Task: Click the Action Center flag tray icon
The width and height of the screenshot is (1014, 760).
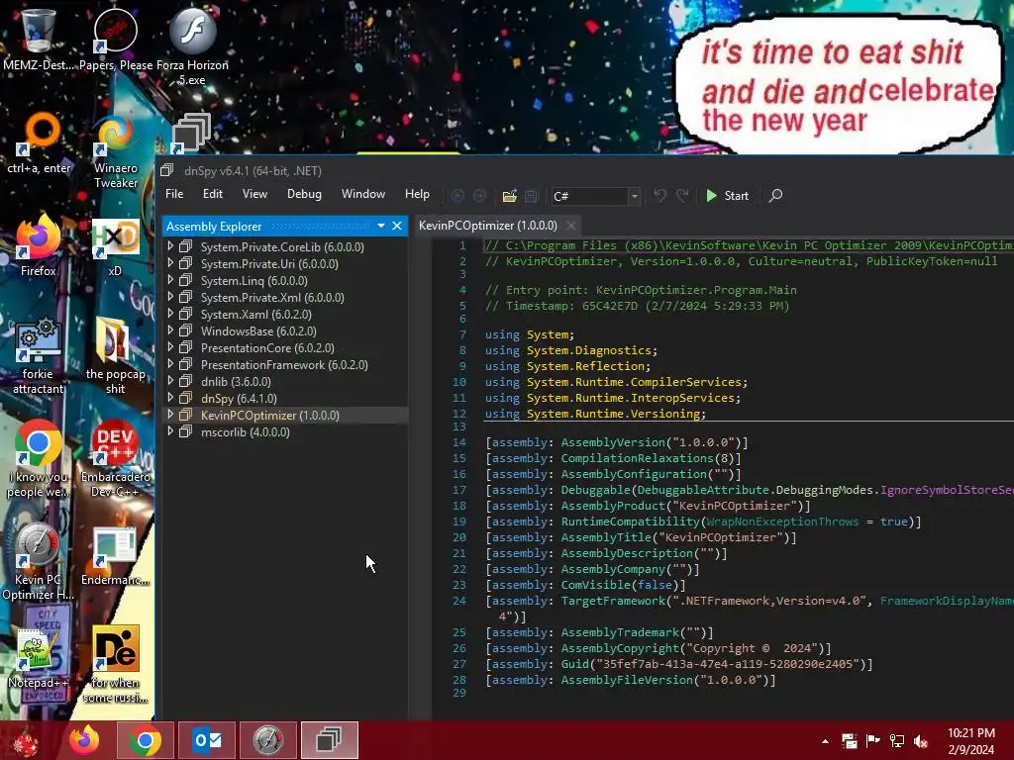Action: 873,741
